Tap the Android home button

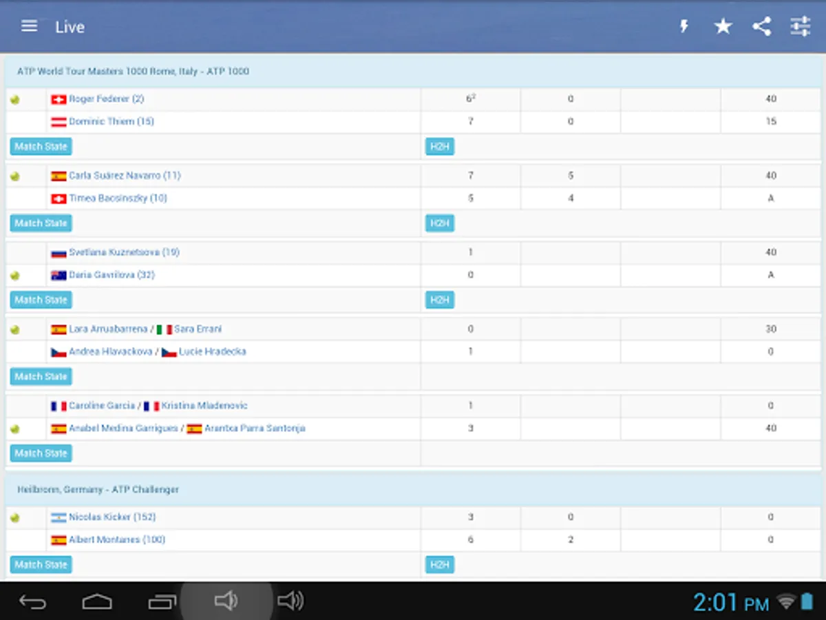tap(97, 602)
